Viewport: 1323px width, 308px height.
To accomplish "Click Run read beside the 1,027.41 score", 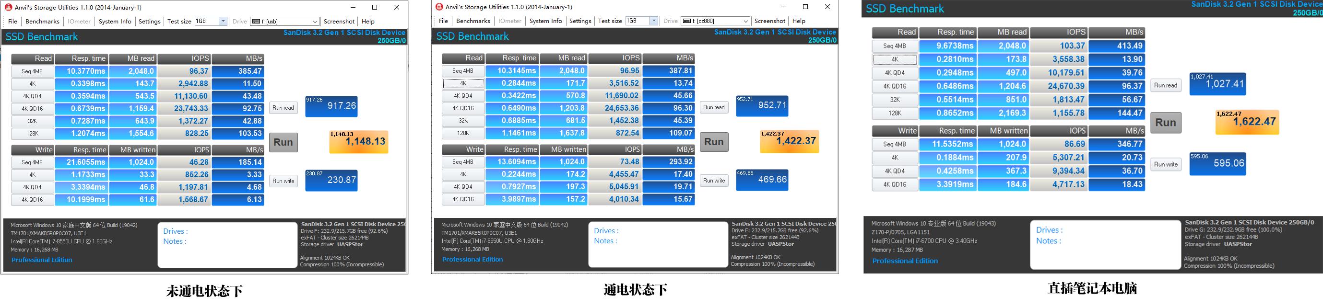I will click(x=1166, y=86).
